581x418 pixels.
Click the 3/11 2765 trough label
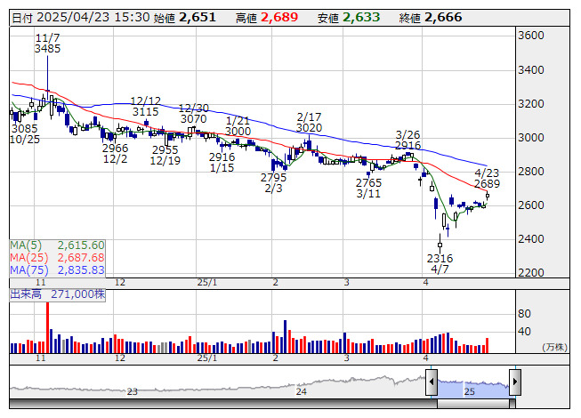point(368,188)
